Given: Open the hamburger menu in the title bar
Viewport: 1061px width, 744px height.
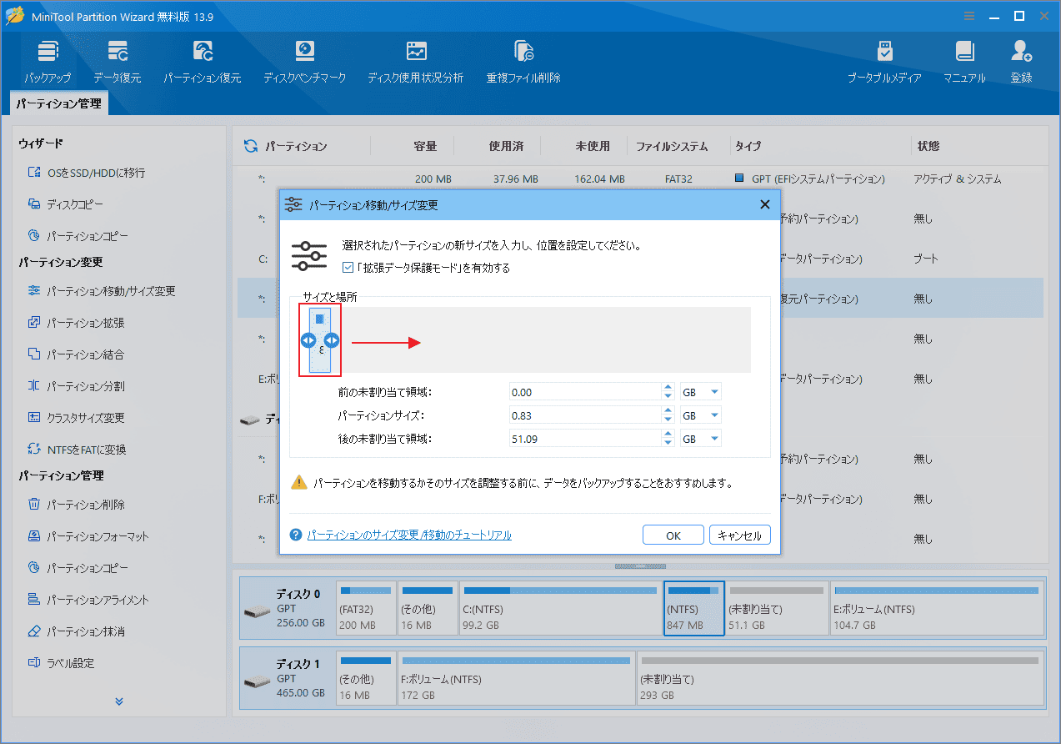Looking at the screenshot, I should pyautogui.click(x=968, y=16).
